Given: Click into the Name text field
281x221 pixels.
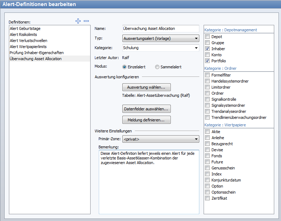Looking at the screenshot, I should [160, 28].
